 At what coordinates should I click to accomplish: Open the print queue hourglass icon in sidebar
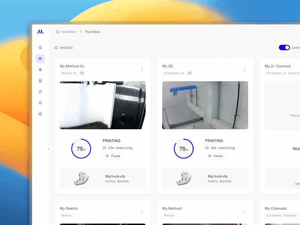pyautogui.click(x=40, y=81)
